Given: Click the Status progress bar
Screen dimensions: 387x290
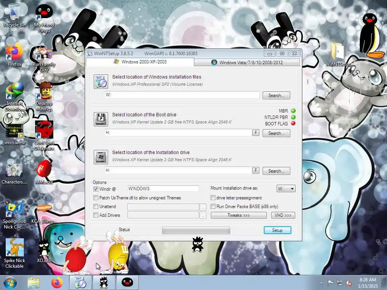Looking at the screenshot, I should pyautogui.click(x=196, y=230).
